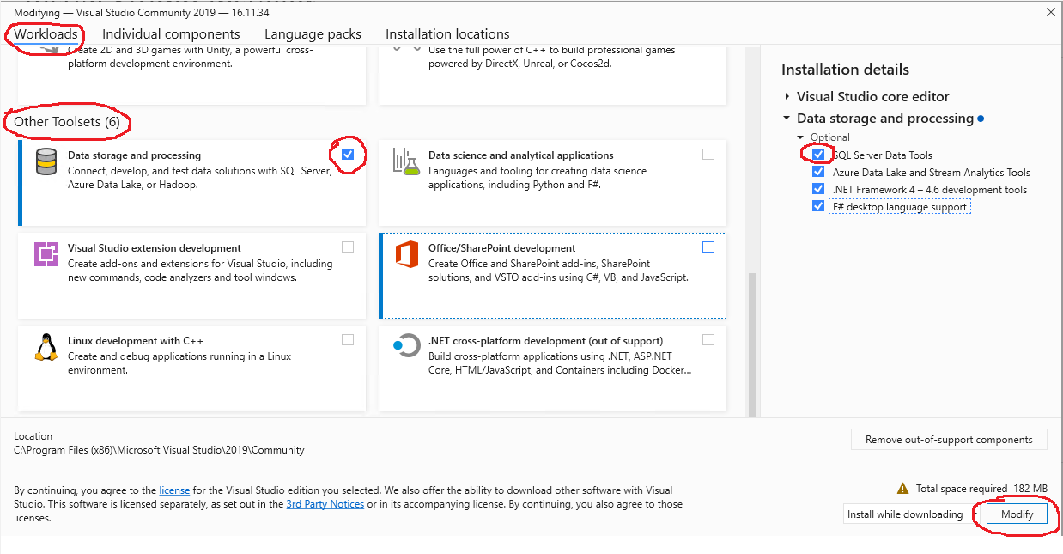1063x554 pixels.
Task: Open the 3rd Party Notices link
Action: 325,504
